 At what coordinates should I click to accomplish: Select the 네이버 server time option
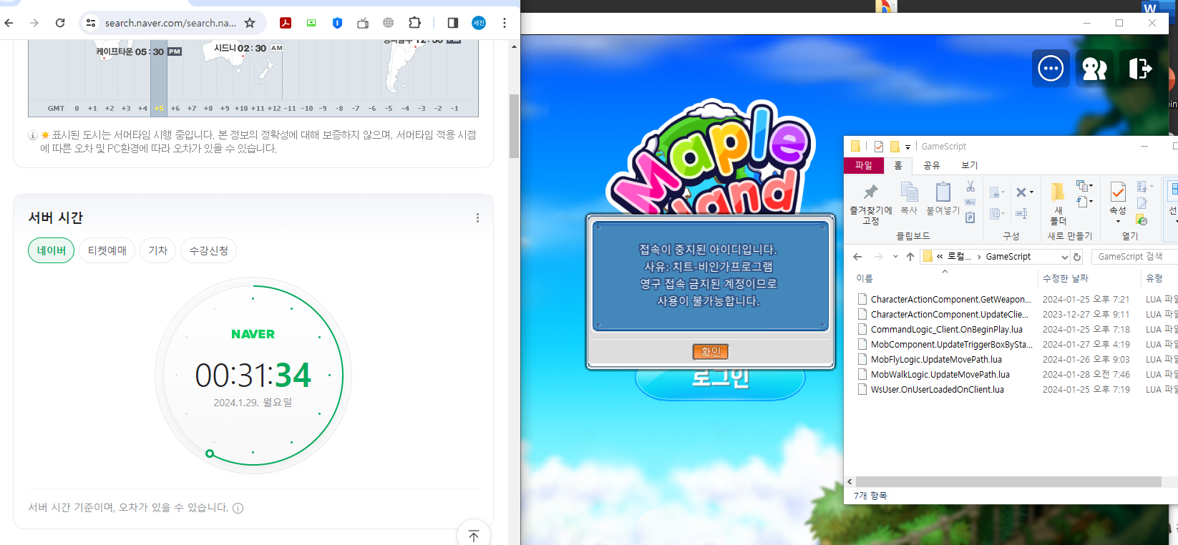(x=51, y=250)
